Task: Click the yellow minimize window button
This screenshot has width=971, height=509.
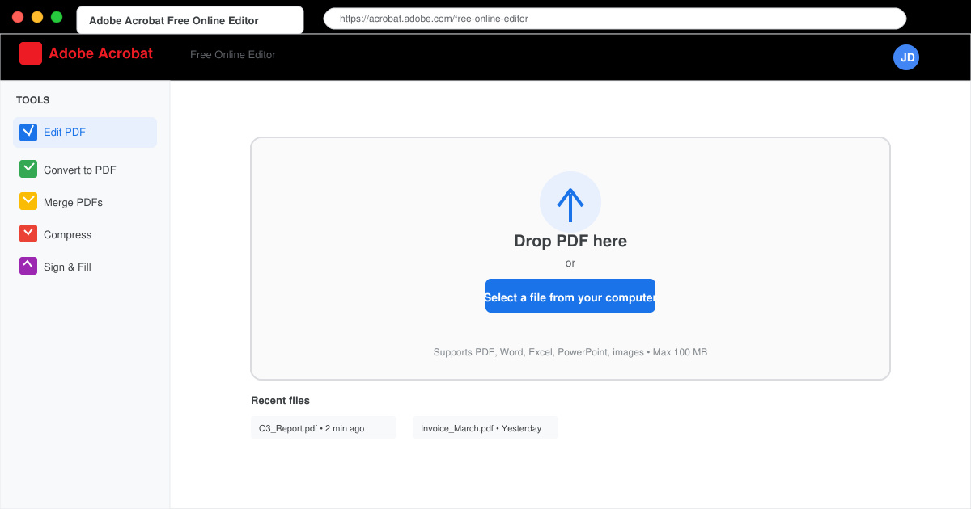Action: pos(37,17)
